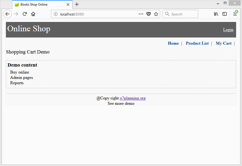
Task: Click the See more demo text
Action: (x=121, y=103)
